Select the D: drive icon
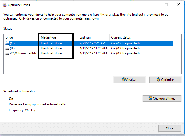The width and height of the screenshot is (185, 136). [x=7, y=49]
